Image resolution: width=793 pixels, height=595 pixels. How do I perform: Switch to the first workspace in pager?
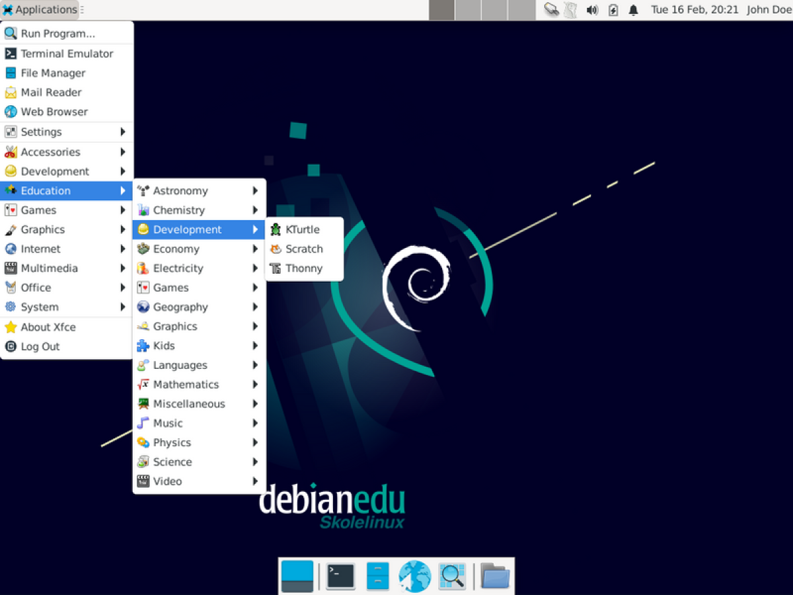click(x=441, y=10)
